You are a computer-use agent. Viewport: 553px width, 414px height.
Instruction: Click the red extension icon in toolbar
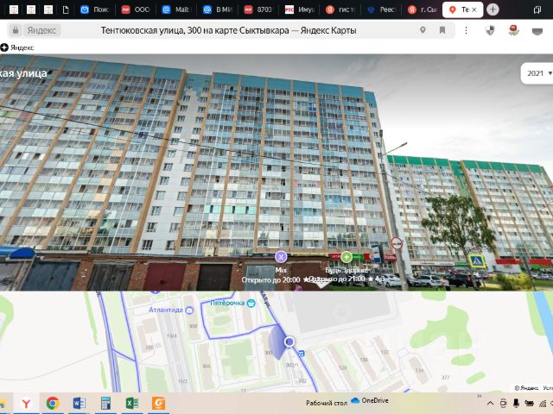coord(513,31)
